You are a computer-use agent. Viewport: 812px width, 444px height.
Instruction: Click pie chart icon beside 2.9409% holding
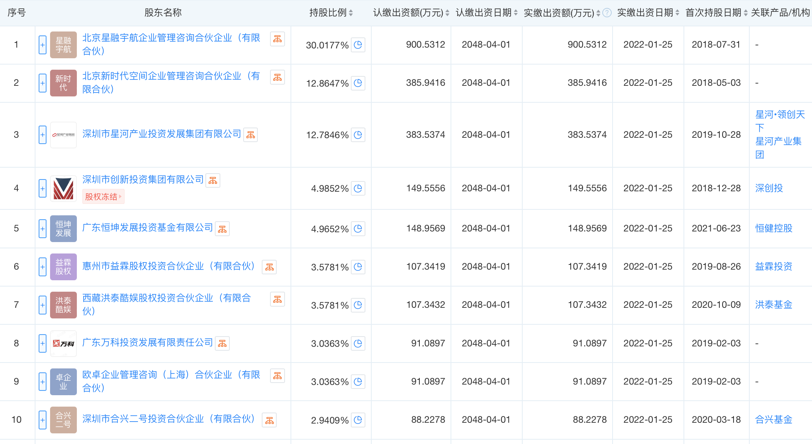[358, 420]
